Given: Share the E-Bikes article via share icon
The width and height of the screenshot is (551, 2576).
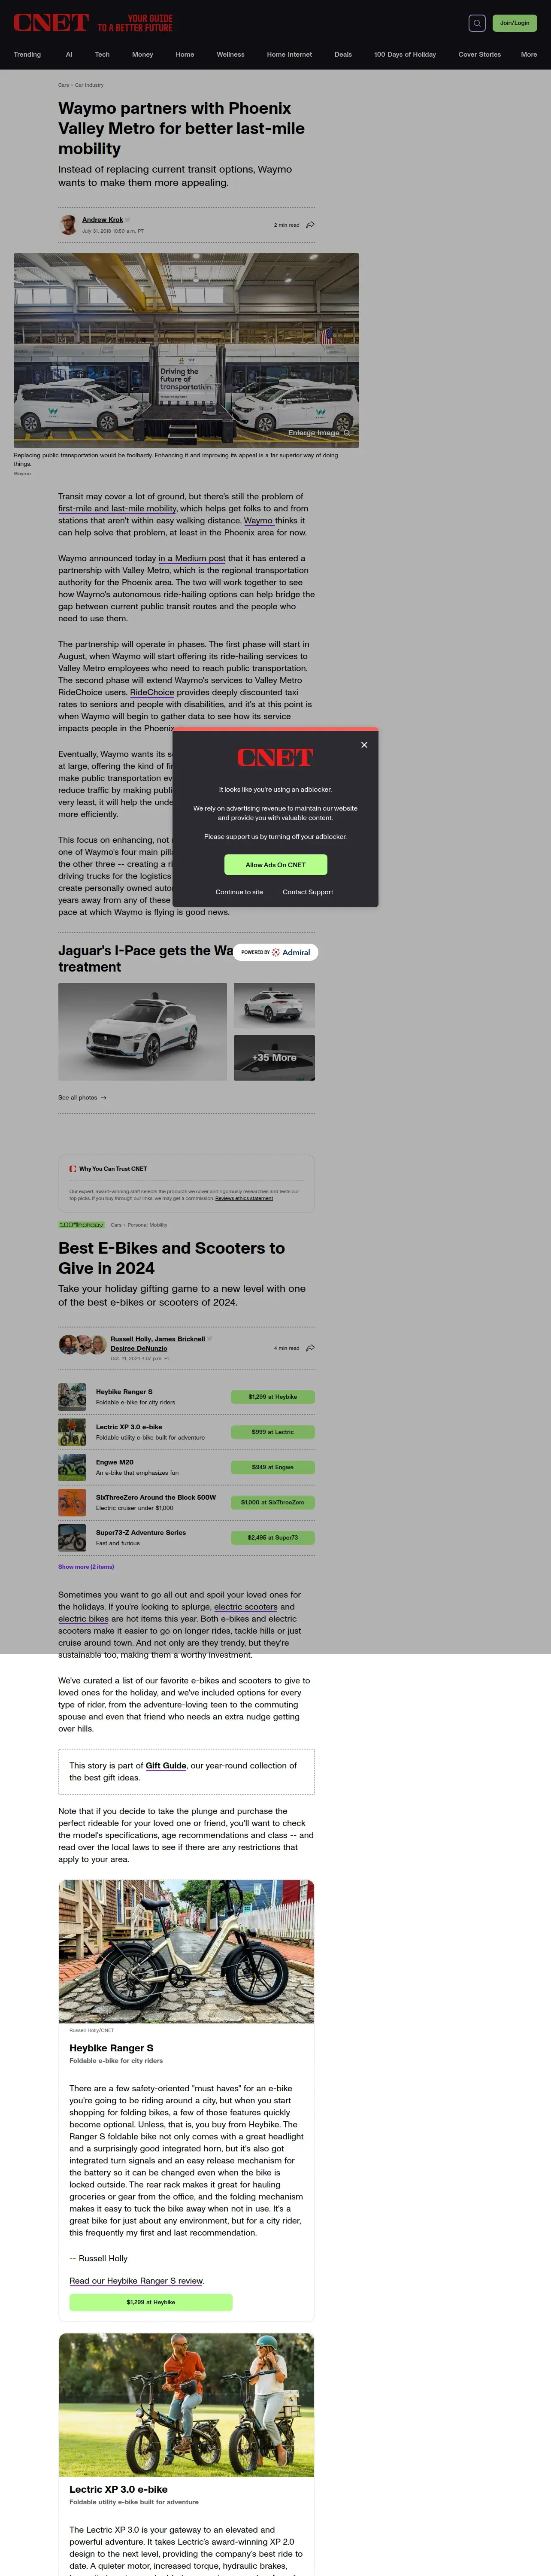Looking at the screenshot, I should [x=310, y=1348].
